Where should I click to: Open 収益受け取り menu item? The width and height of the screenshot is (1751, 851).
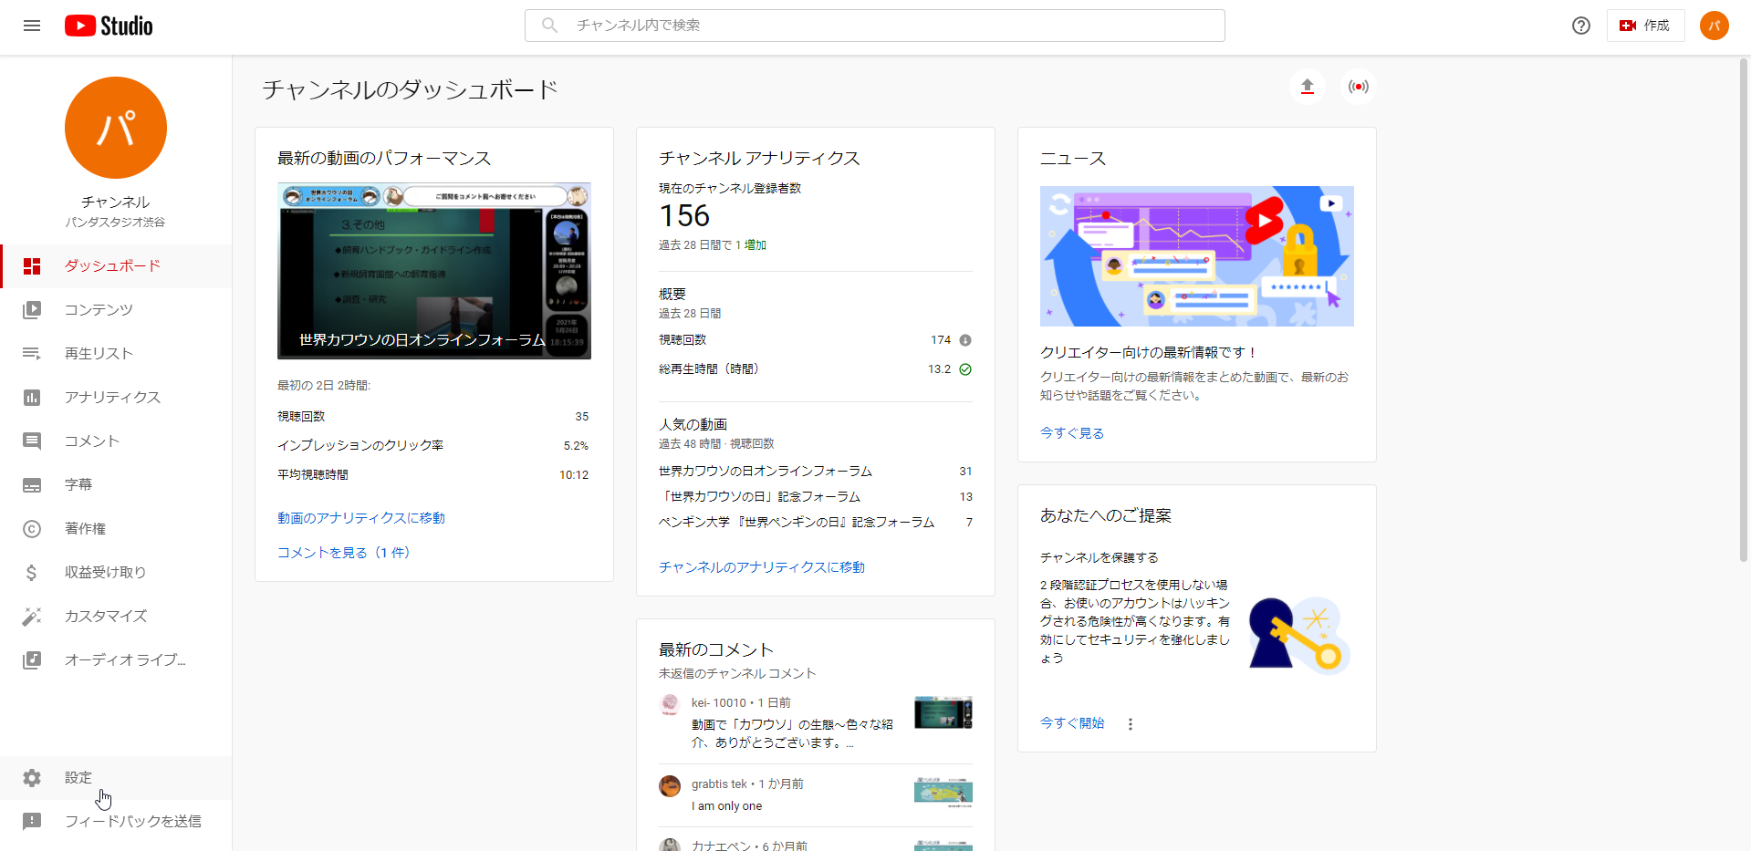click(x=116, y=573)
